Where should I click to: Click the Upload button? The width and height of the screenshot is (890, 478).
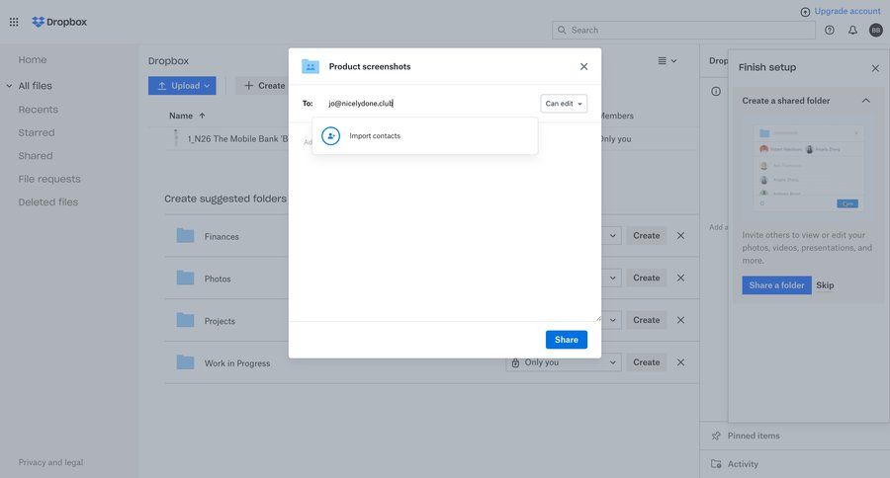182,86
